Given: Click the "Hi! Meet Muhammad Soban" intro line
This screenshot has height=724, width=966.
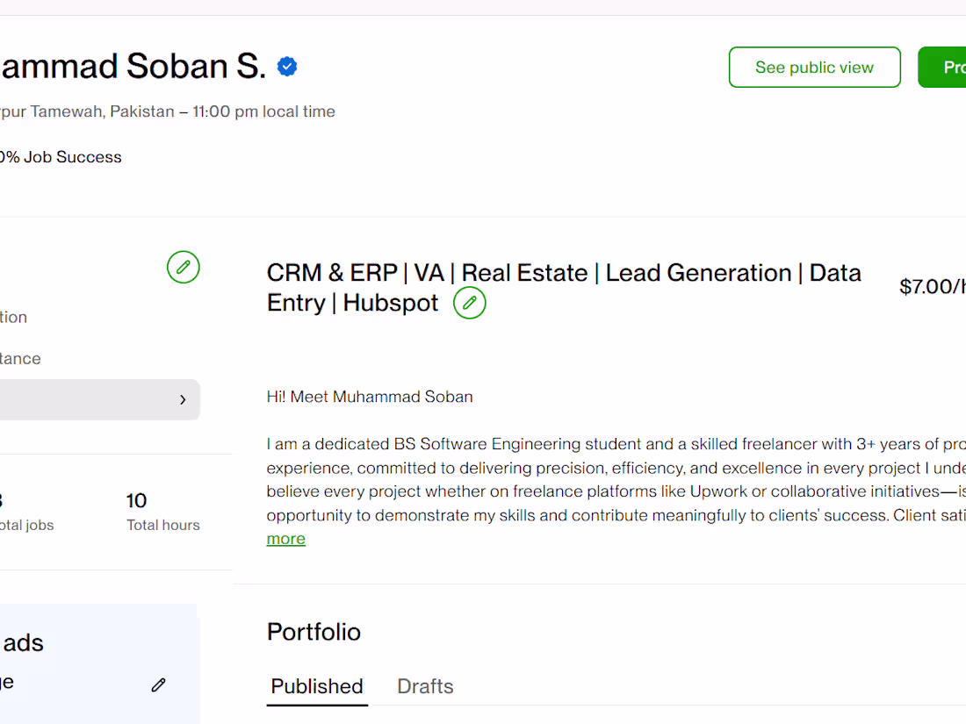Looking at the screenshot, I should 370,397.
